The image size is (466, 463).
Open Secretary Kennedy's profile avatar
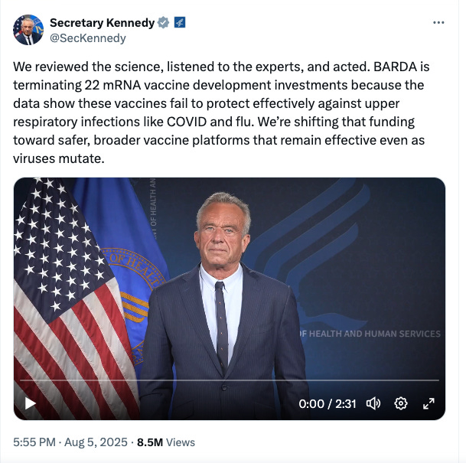(28, 29)
